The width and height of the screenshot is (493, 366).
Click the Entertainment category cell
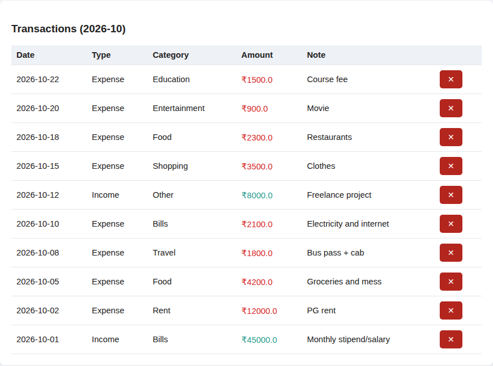tap(178, 108)
